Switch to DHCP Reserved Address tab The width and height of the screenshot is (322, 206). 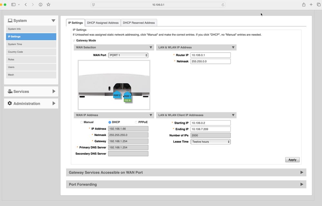click(x=139, y=23)
